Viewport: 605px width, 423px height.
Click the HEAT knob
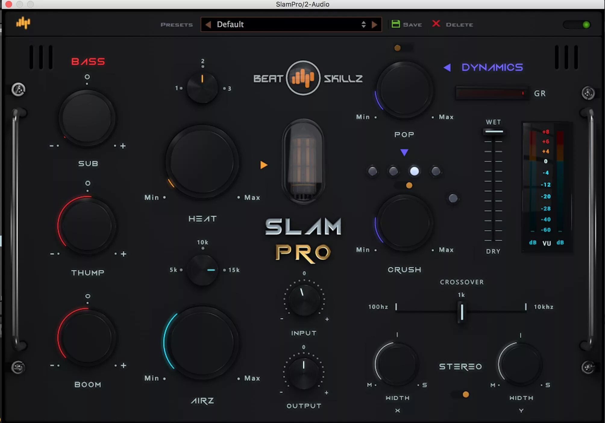(202, 162)
